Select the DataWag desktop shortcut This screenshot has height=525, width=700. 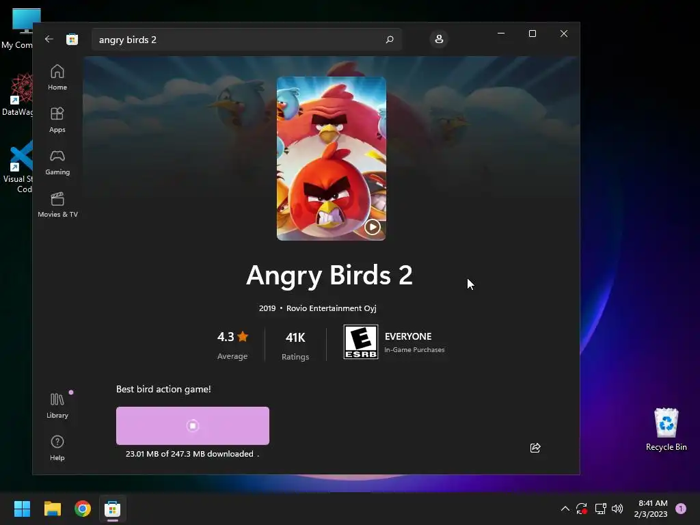(17, 94)
